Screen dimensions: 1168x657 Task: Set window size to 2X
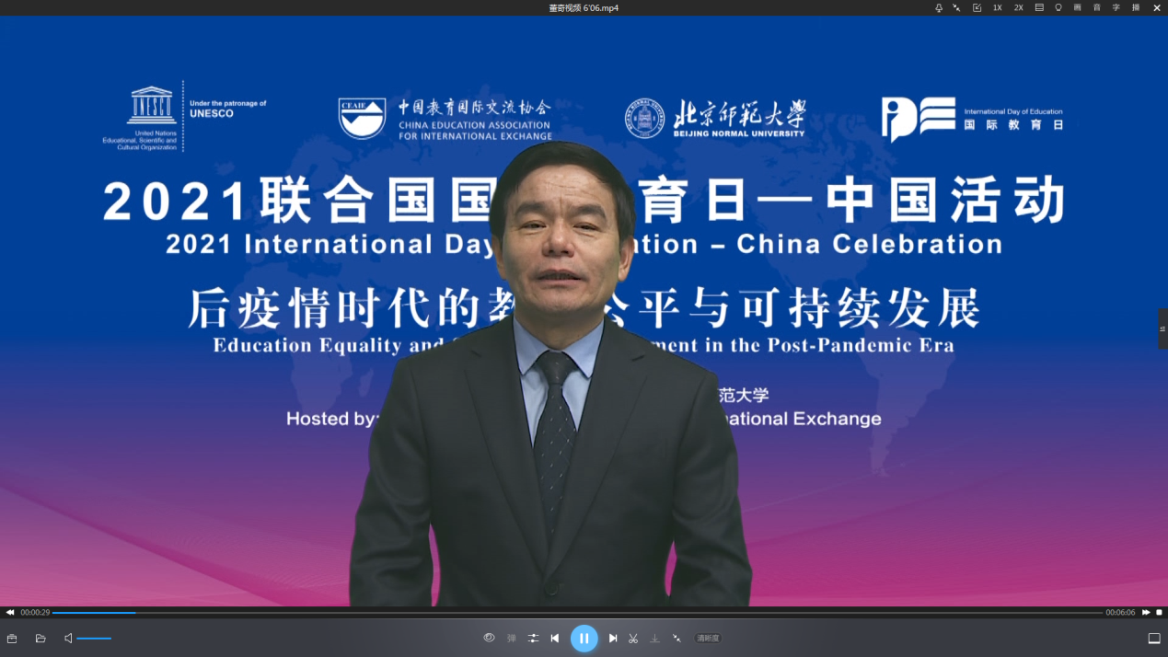(1019, 8)
